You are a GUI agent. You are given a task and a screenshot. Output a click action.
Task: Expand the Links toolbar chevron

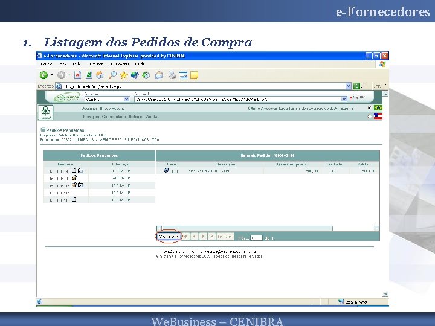[x=386, y=85]
